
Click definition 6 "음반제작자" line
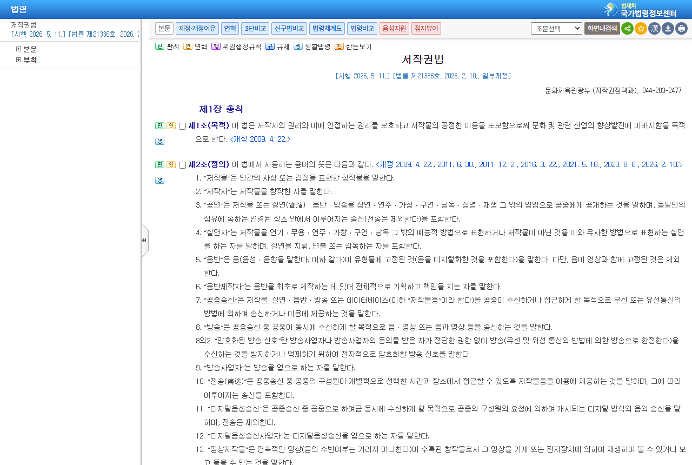(x=349, y=287)
